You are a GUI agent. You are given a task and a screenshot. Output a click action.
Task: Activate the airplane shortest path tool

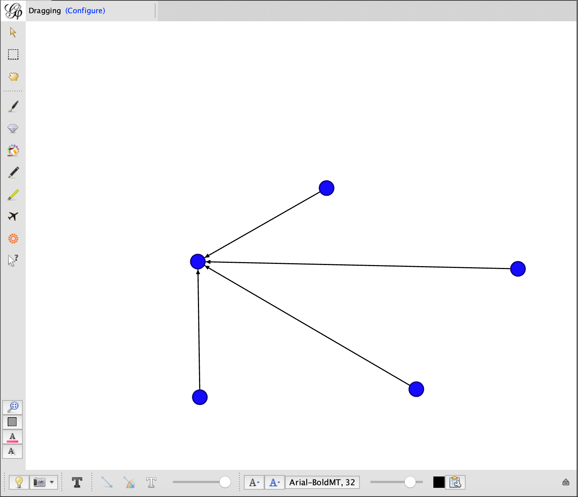coord(13,216)
